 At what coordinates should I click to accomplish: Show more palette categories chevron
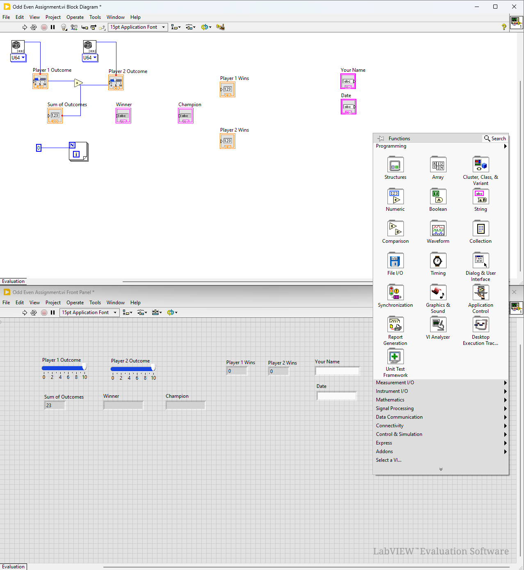[441, 469]
